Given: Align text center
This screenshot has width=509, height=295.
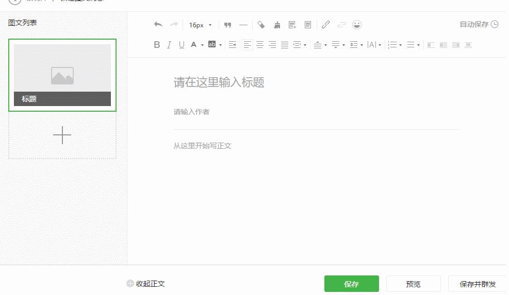Looking at the screenshot, I should 260,45.
